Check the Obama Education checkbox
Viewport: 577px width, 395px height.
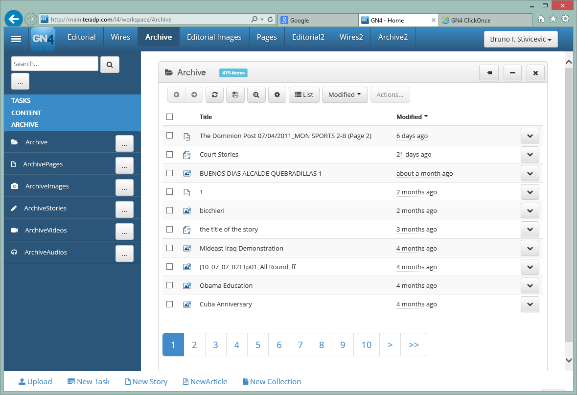pos(170,285)
